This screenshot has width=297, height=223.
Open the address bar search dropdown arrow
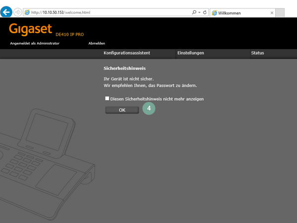pyautogui.click(x=198, y=12)
